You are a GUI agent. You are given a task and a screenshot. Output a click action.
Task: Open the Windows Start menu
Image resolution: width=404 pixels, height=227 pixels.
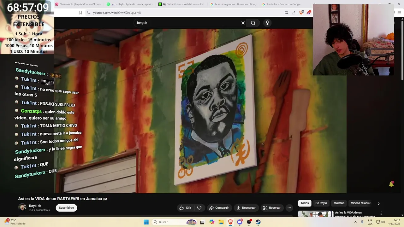coord(146,222)
